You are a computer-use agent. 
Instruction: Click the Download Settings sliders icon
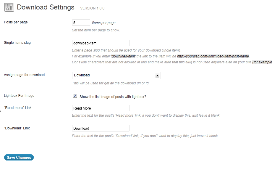click(9, 7)
